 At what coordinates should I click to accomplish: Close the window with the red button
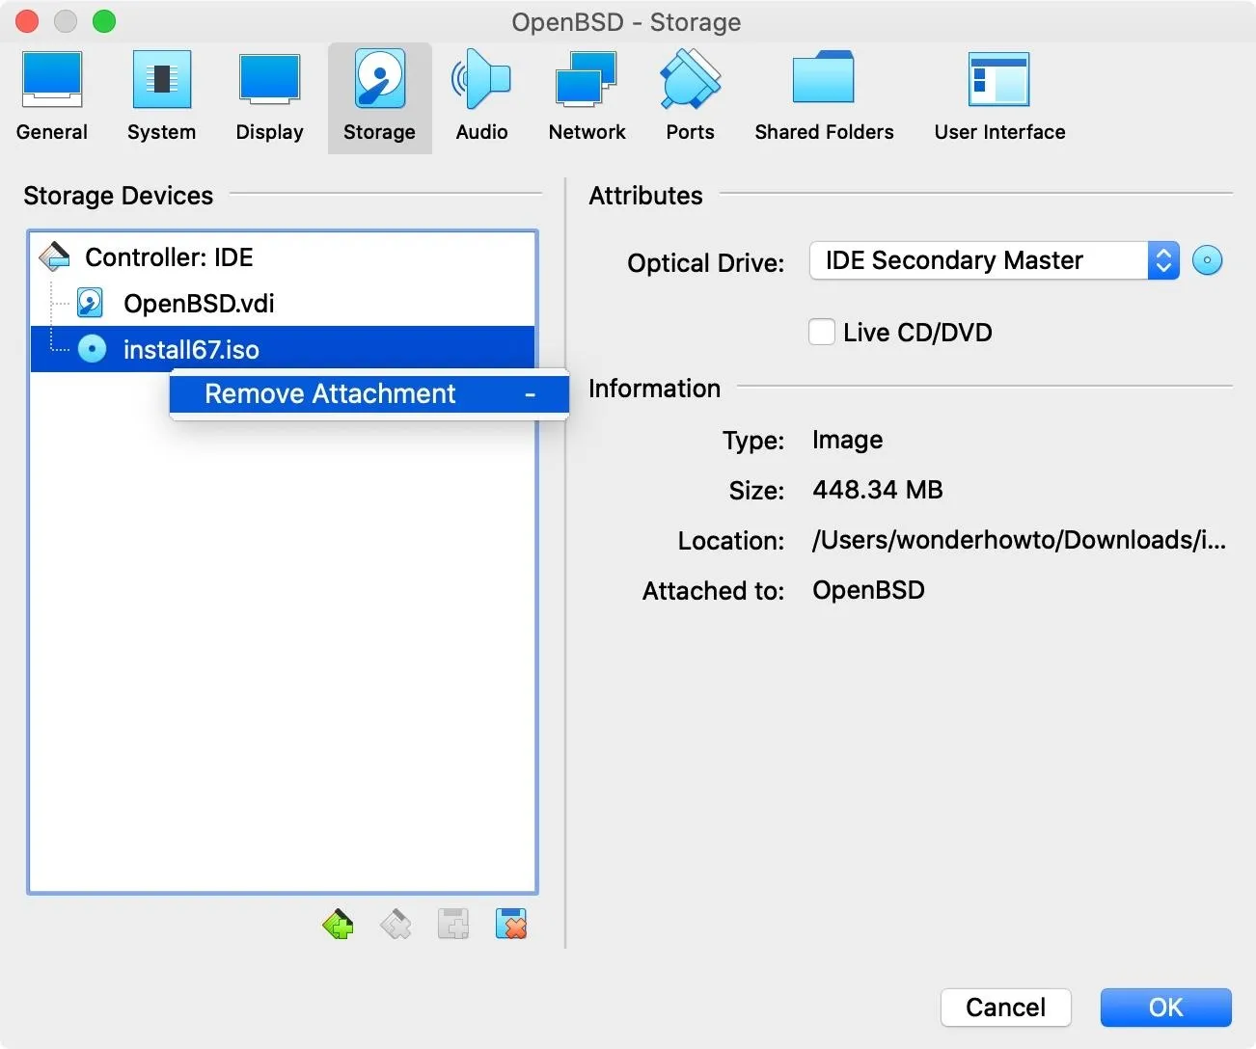[x=27, y=21]
